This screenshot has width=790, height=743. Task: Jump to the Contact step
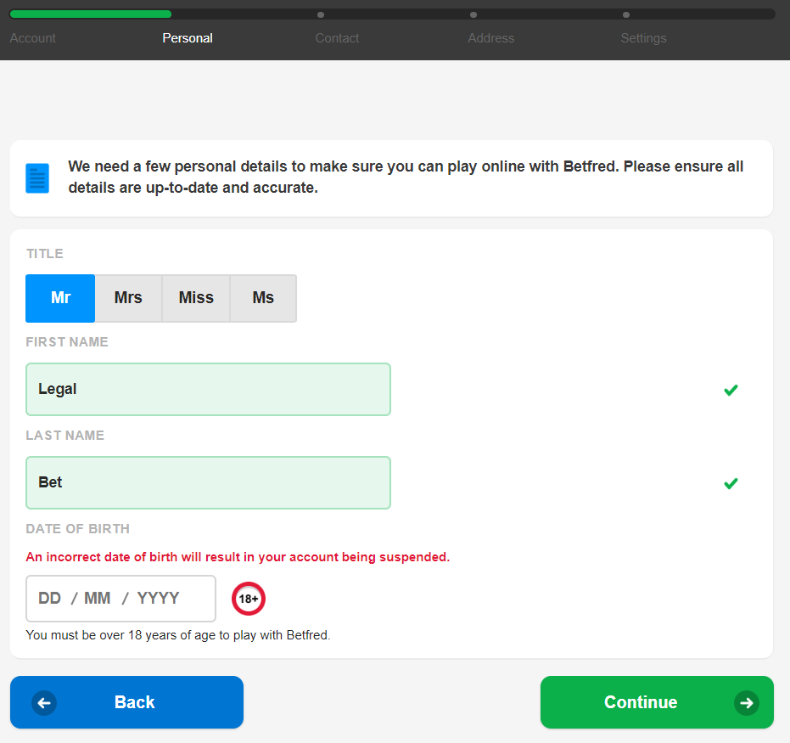tap(337, 38)
